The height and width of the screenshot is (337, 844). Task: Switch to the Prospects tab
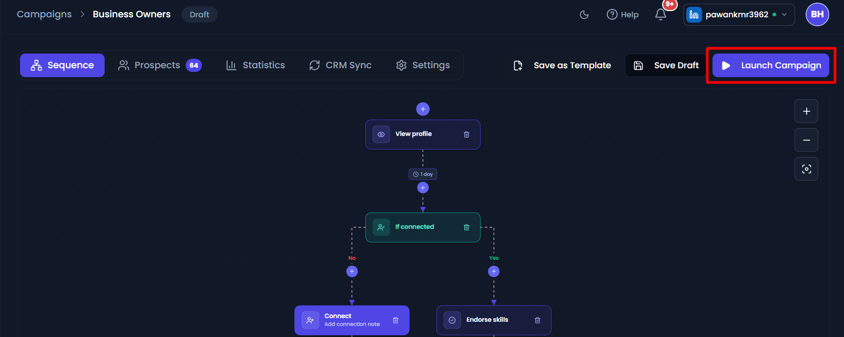pyautogui.click(x=160, y=65)
